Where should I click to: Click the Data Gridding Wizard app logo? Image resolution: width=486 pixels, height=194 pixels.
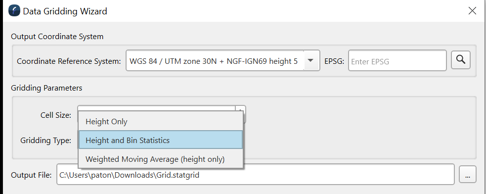coord(14,11)
